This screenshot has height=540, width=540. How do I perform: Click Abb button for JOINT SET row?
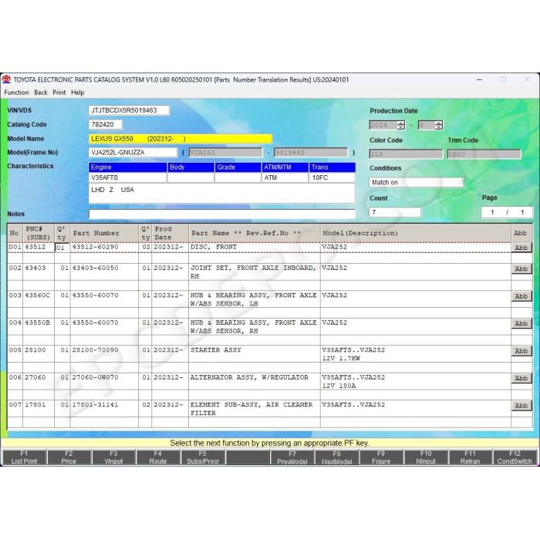(521, 269)
